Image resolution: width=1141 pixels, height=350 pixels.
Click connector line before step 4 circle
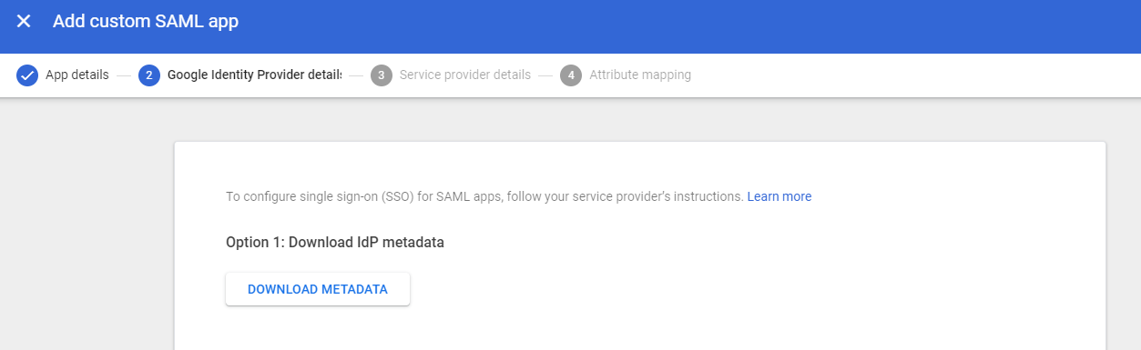[545, 75]
